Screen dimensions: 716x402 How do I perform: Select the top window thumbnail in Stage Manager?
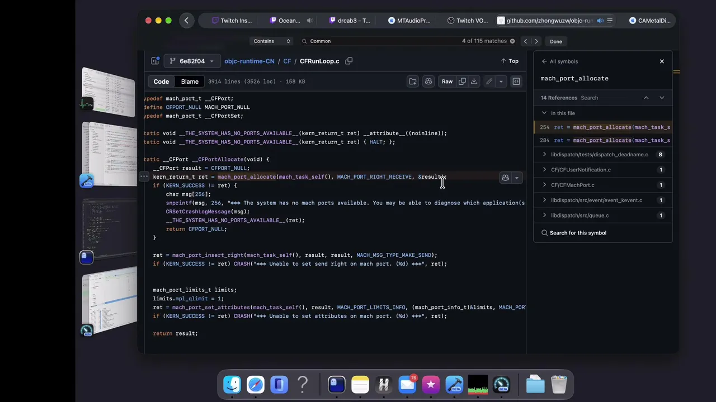tap(109, 91)
